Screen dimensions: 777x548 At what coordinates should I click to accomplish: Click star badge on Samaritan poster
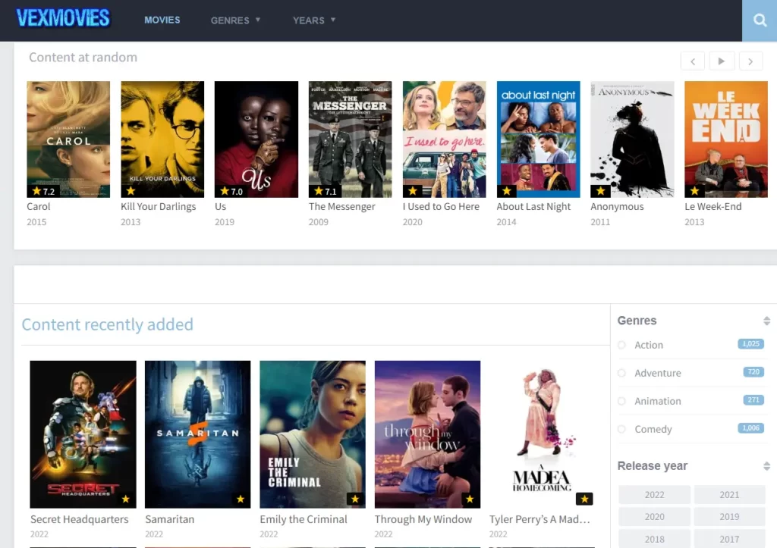[241, 499]
